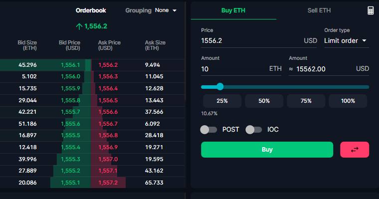Click the Grouping dropdown arrow

(174, 10)
